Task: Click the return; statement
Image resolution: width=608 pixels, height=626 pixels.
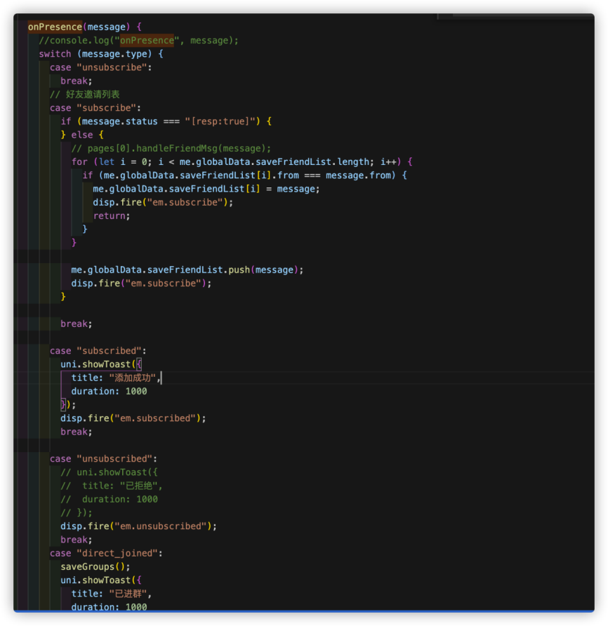Action: 112,215
